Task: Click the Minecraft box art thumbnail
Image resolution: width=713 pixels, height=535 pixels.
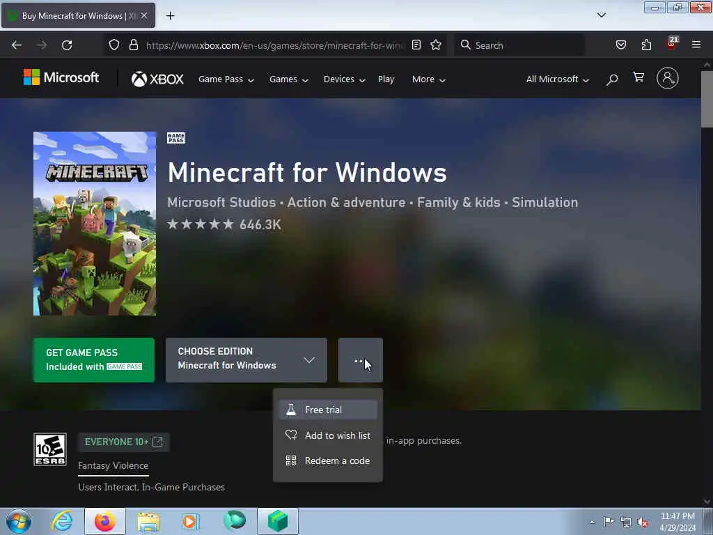Action: [95, 224]
